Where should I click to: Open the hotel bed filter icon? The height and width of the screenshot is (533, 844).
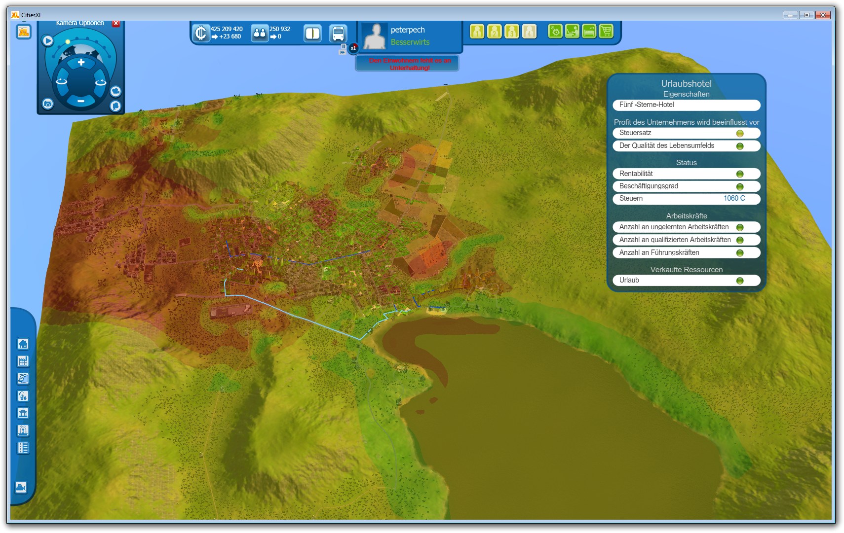click(589, 32)
